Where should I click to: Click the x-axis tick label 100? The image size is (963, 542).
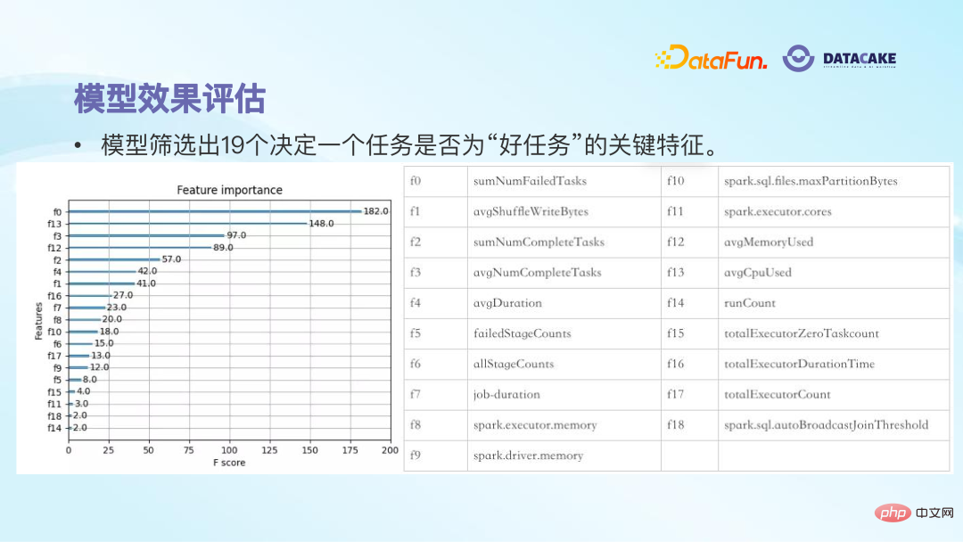[229, 450]
